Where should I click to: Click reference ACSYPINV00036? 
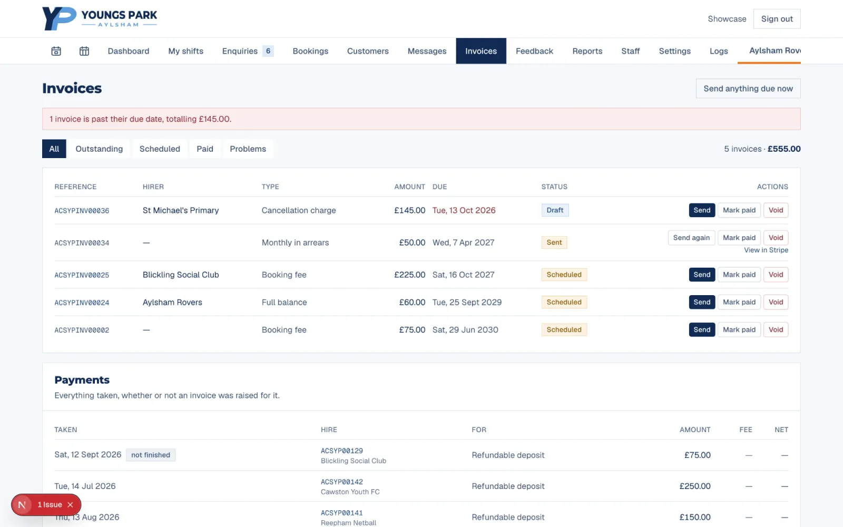point(82,211)
